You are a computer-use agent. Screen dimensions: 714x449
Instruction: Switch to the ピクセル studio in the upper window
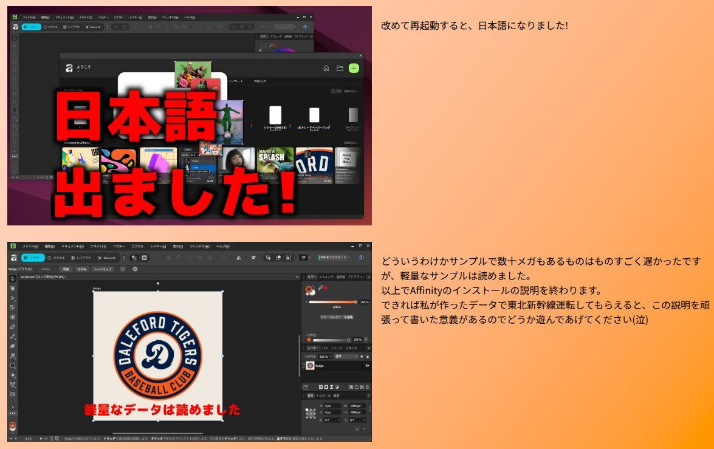pyautogui.click(x=51, y=27)
